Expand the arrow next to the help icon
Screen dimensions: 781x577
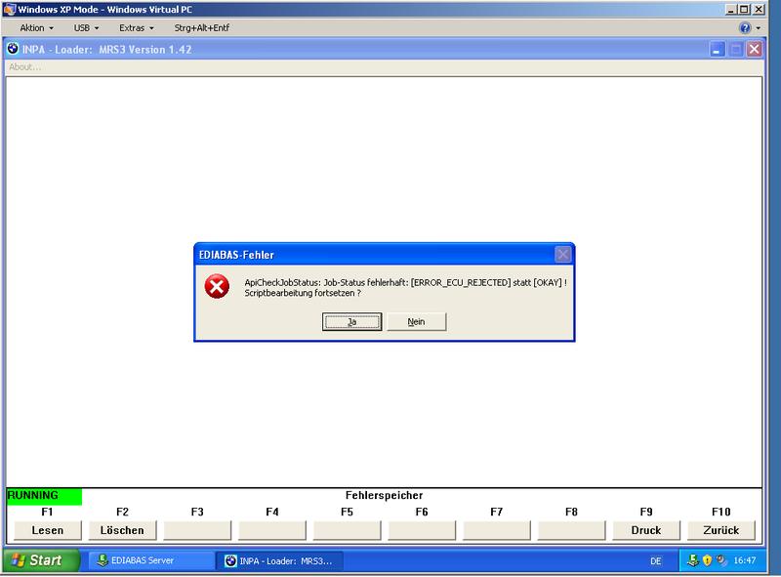pos(759,28)
